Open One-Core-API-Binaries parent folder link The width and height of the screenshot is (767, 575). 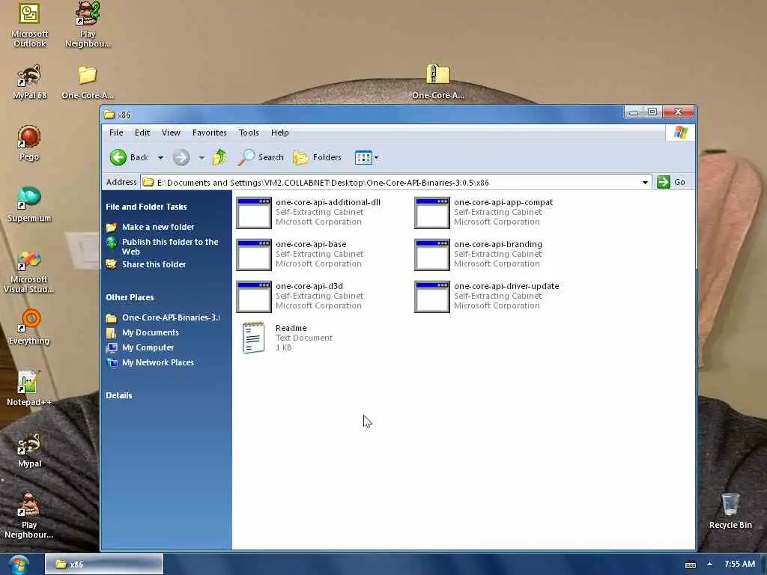(x=171, y=317)
